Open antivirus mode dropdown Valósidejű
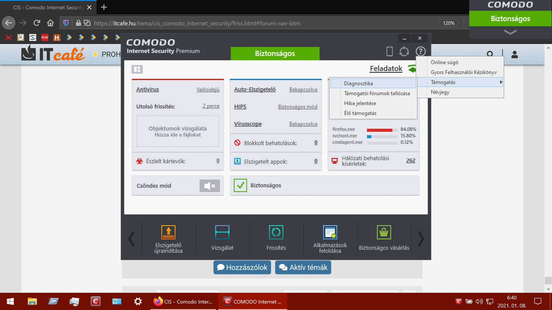The height and width of the screenshot is (310, 552). click(208, 89)
